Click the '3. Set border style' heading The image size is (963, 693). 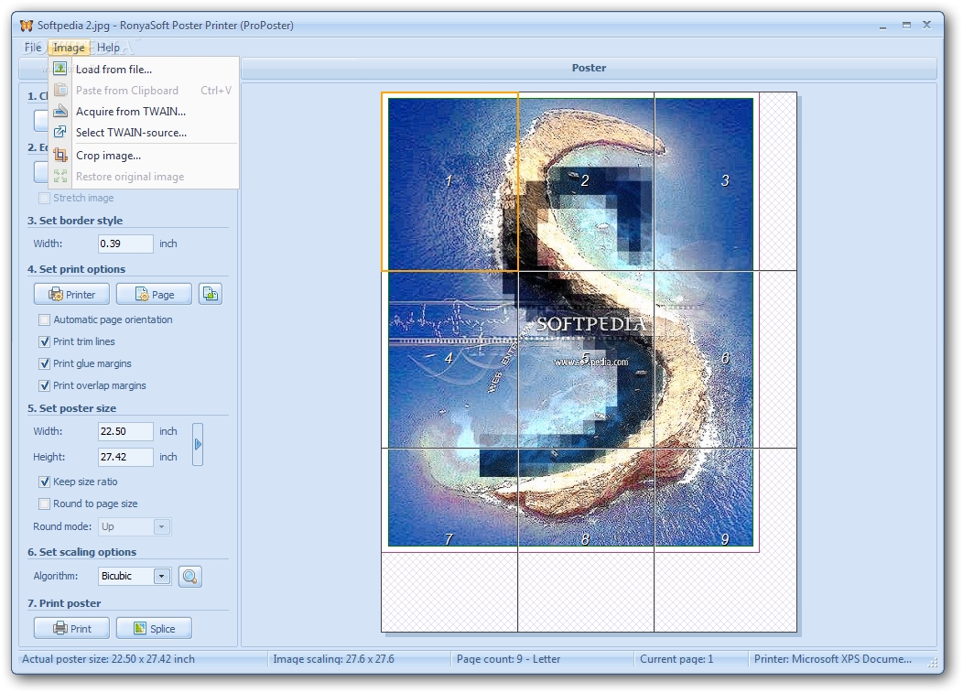tap(75, 221)
